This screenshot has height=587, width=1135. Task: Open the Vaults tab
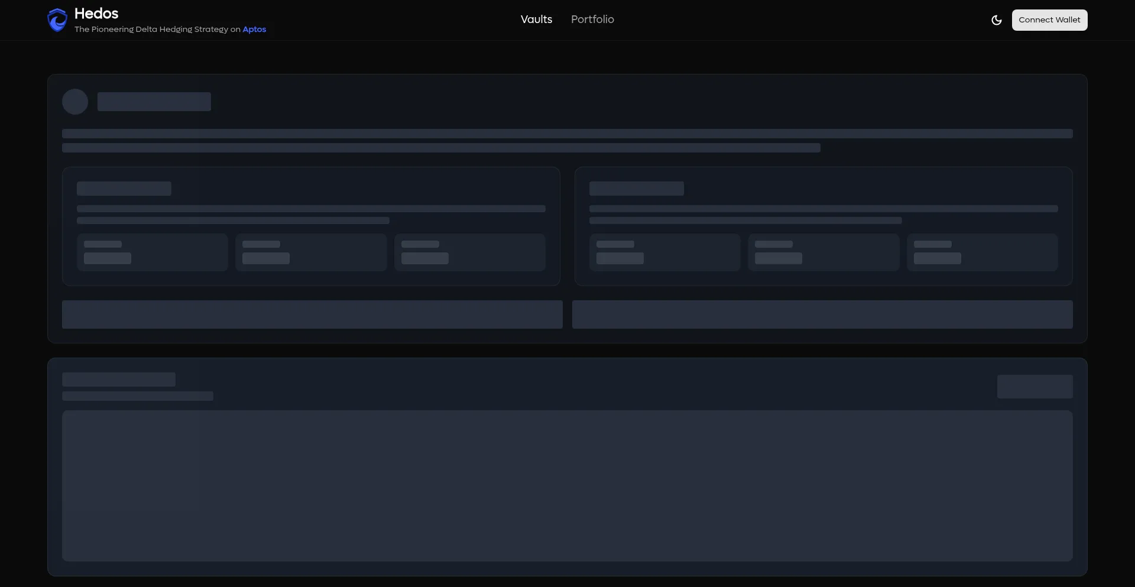(536, 20)
